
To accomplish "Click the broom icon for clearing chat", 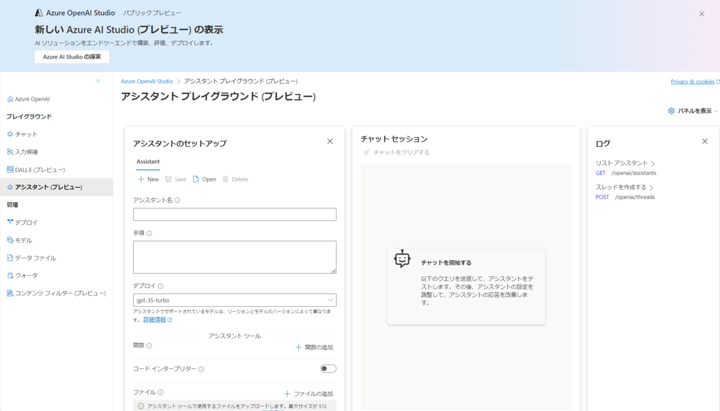I will click(x=366, y=153).
